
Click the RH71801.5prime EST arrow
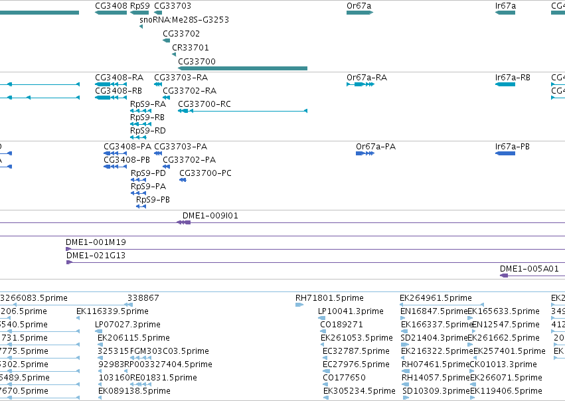299,305
